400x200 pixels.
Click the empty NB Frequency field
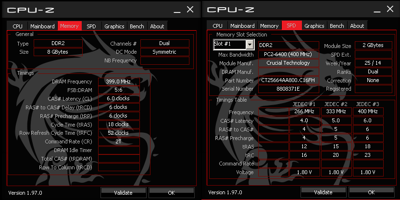[165, 60]
